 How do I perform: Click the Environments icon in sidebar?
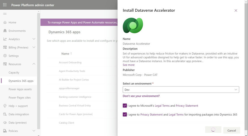tap(5, 31)
